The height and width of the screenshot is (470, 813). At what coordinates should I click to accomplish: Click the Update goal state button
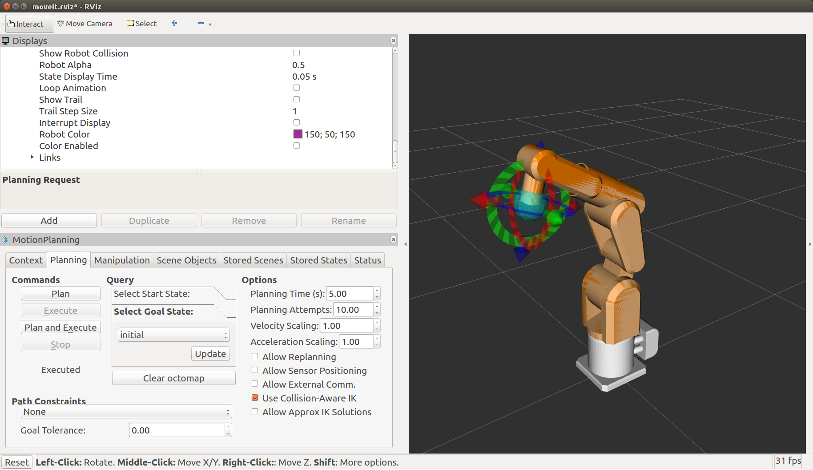[x=210, y=353]
